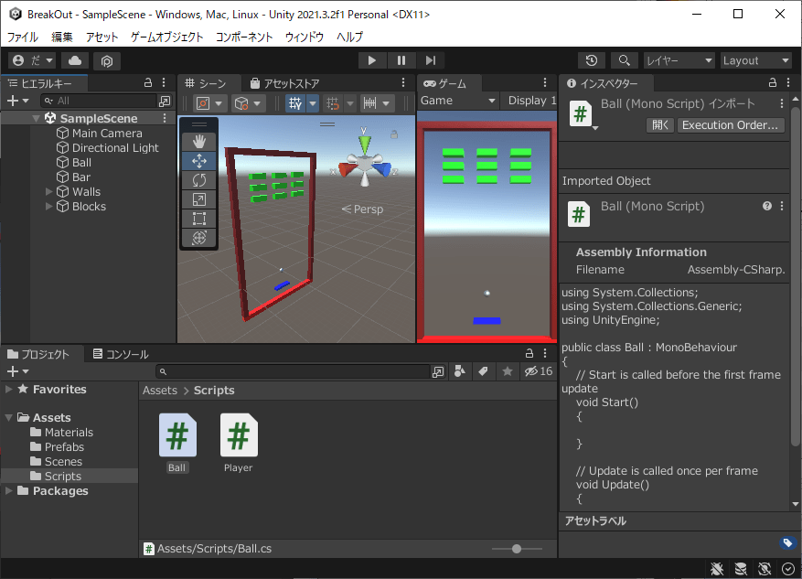The width and height of the screenshot is (802, 579).
Task: Collapse the SampleScene tree
Action: [36, 119]
